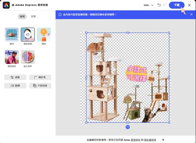Click the 下載 download button

pos(177,5)
